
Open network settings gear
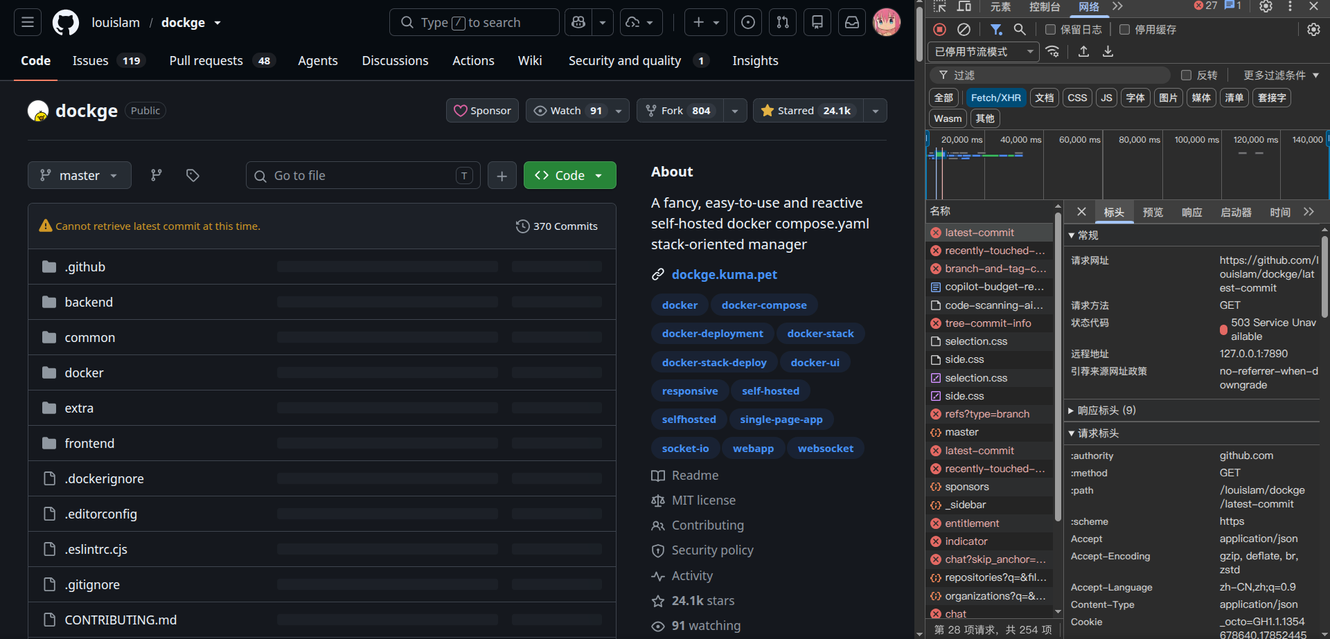point(1313,29)
